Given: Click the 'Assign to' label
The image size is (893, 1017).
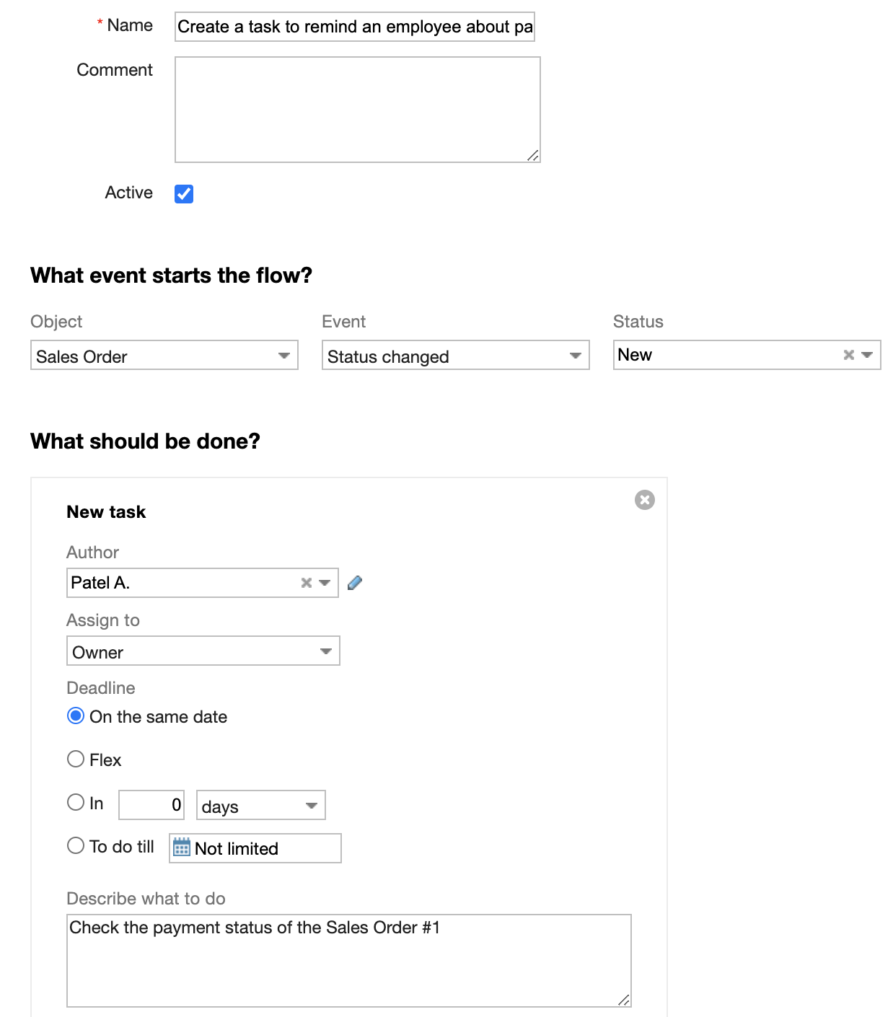Looking at the screenshot, I should tap(103, 620).
